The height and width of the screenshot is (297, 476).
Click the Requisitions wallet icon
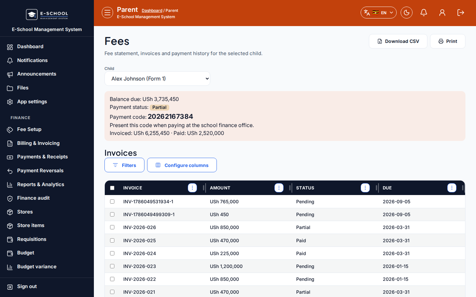tap(10, 240)
